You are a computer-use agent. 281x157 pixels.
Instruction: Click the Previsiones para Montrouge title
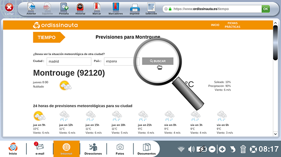[x=128, y=37]
